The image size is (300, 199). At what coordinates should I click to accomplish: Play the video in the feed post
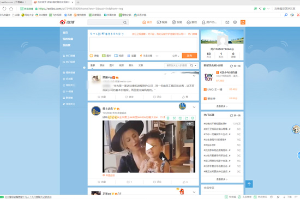(149, 147)
